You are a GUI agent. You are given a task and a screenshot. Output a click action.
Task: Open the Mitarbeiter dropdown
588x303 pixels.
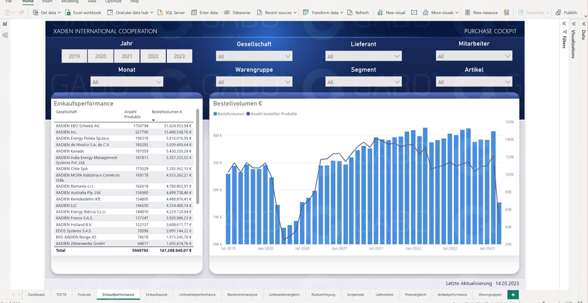click(474, 56)
